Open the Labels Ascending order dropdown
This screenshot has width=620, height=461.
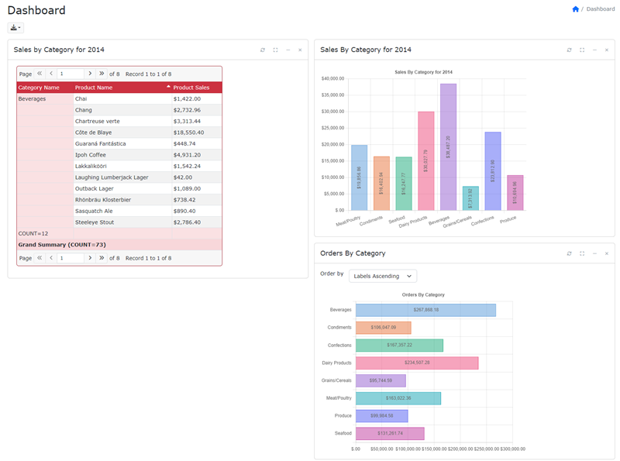click(x=383, y=276)
